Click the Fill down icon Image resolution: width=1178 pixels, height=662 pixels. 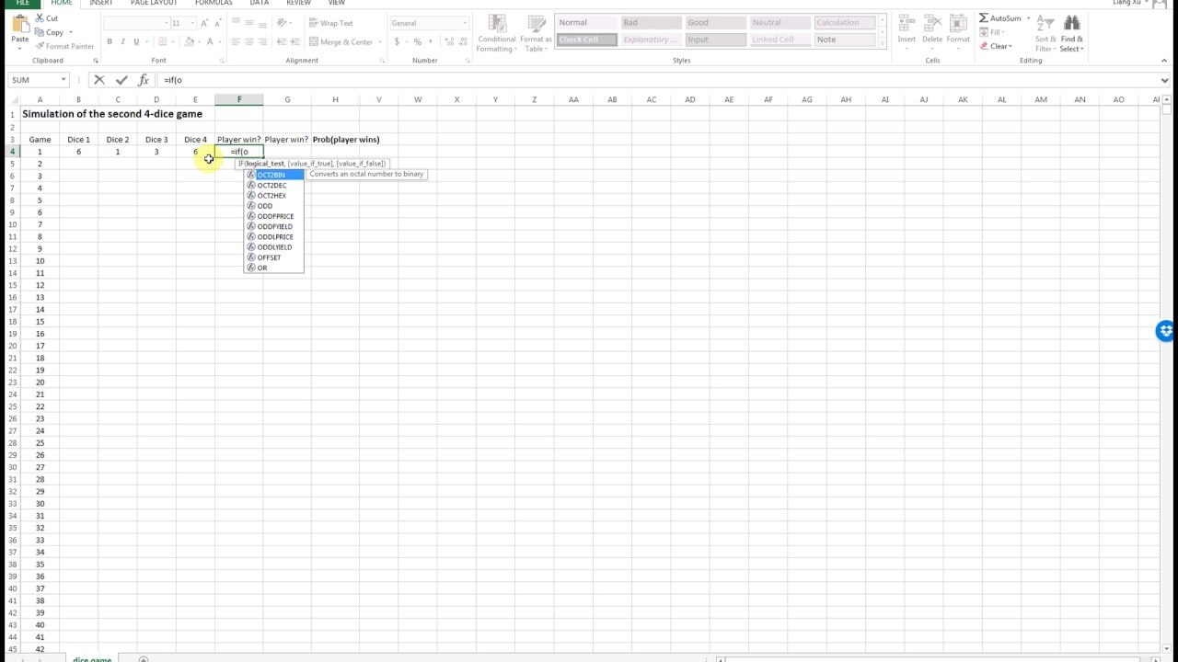[x=984, y=32]
